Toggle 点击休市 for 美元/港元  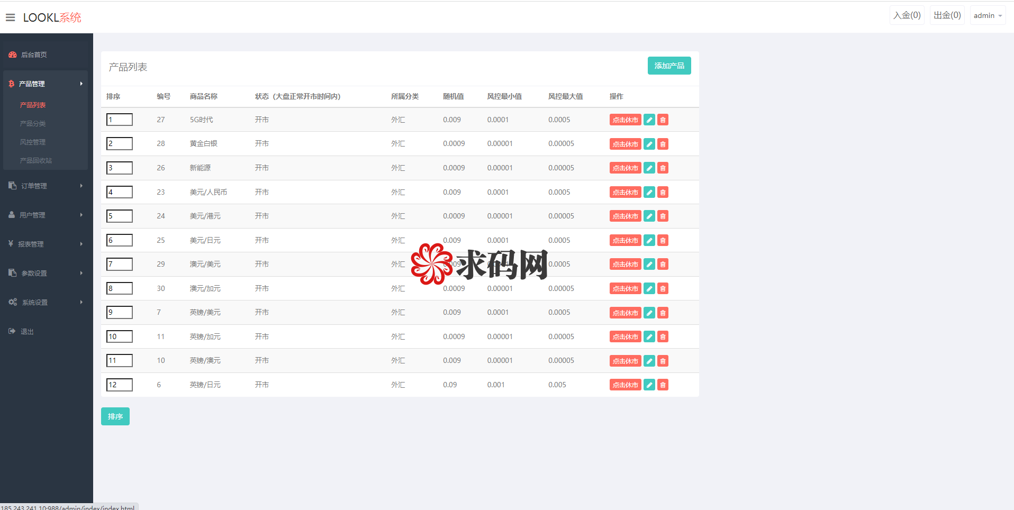[x=625, y=216]
